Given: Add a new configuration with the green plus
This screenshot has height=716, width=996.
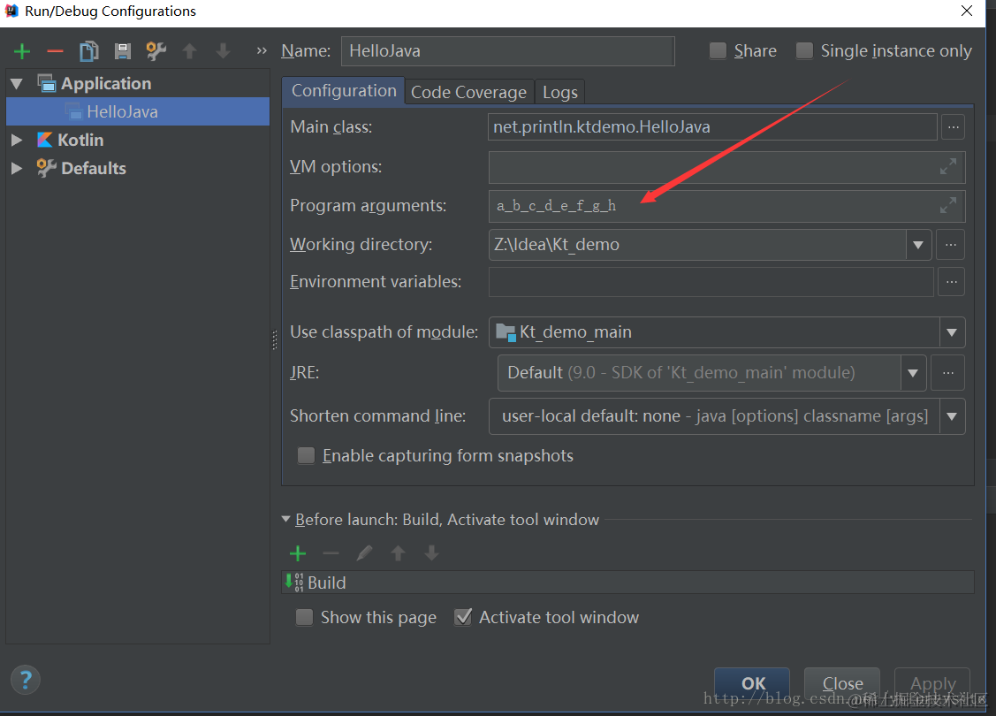Looking at the screenshot, I should click(22, 51).
